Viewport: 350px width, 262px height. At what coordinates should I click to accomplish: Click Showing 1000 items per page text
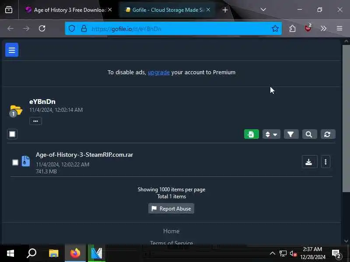pos(171,190)
